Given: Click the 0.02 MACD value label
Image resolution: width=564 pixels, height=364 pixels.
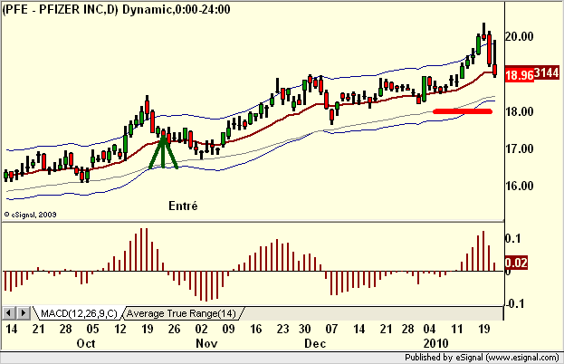Looking at the screenshot, I should pyautogui.click(x=516, y=263).
